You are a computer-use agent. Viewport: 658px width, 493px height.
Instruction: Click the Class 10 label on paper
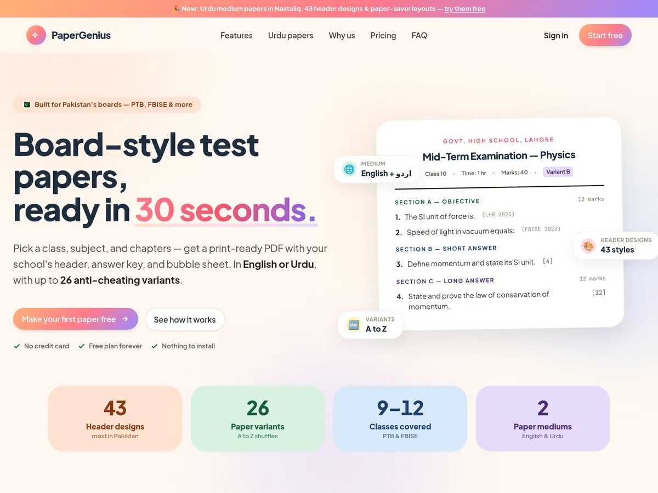coord(436,174)
